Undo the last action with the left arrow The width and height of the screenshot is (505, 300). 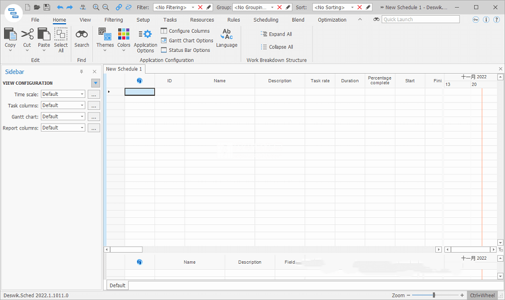(60, 7)
